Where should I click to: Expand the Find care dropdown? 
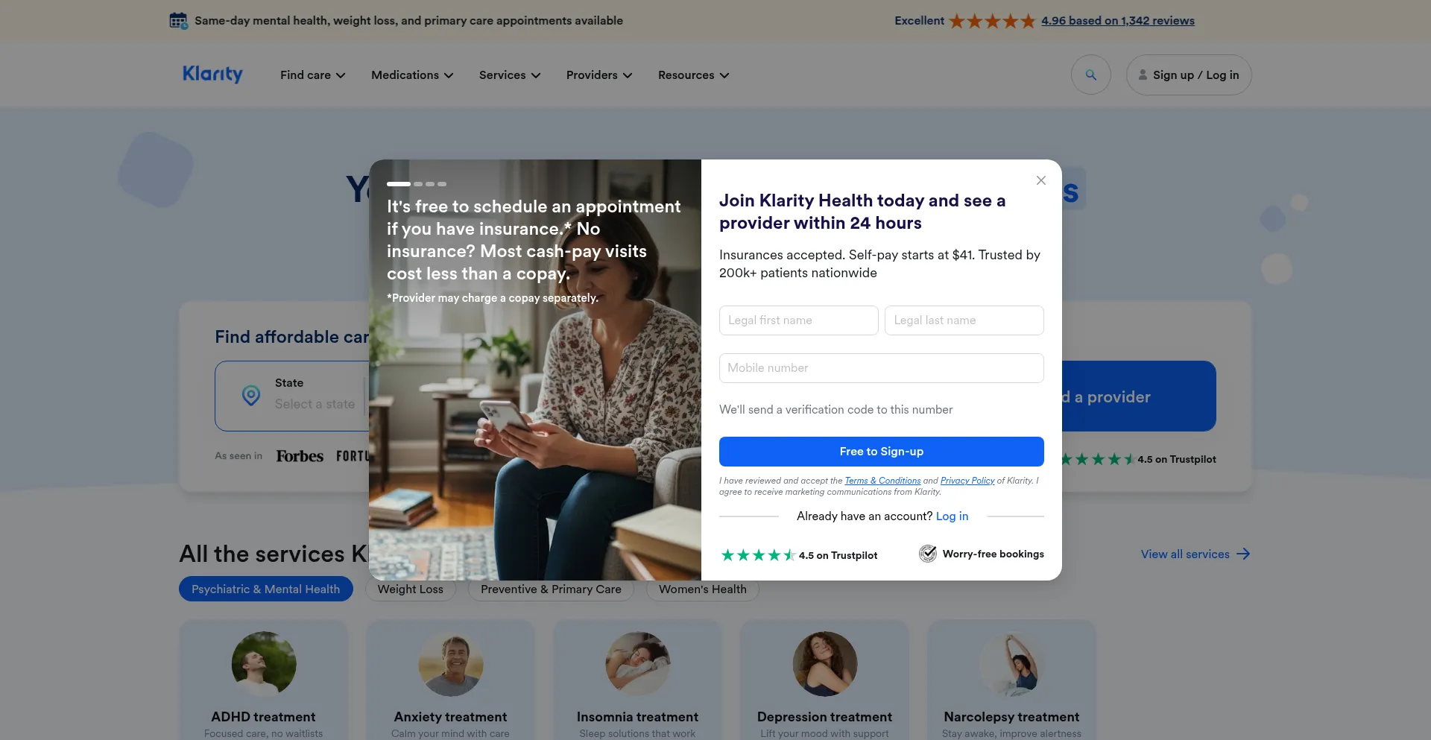(313, 75)
